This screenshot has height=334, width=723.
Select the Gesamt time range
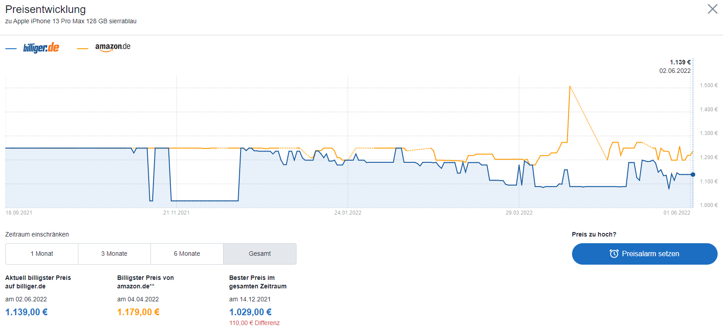260,254
